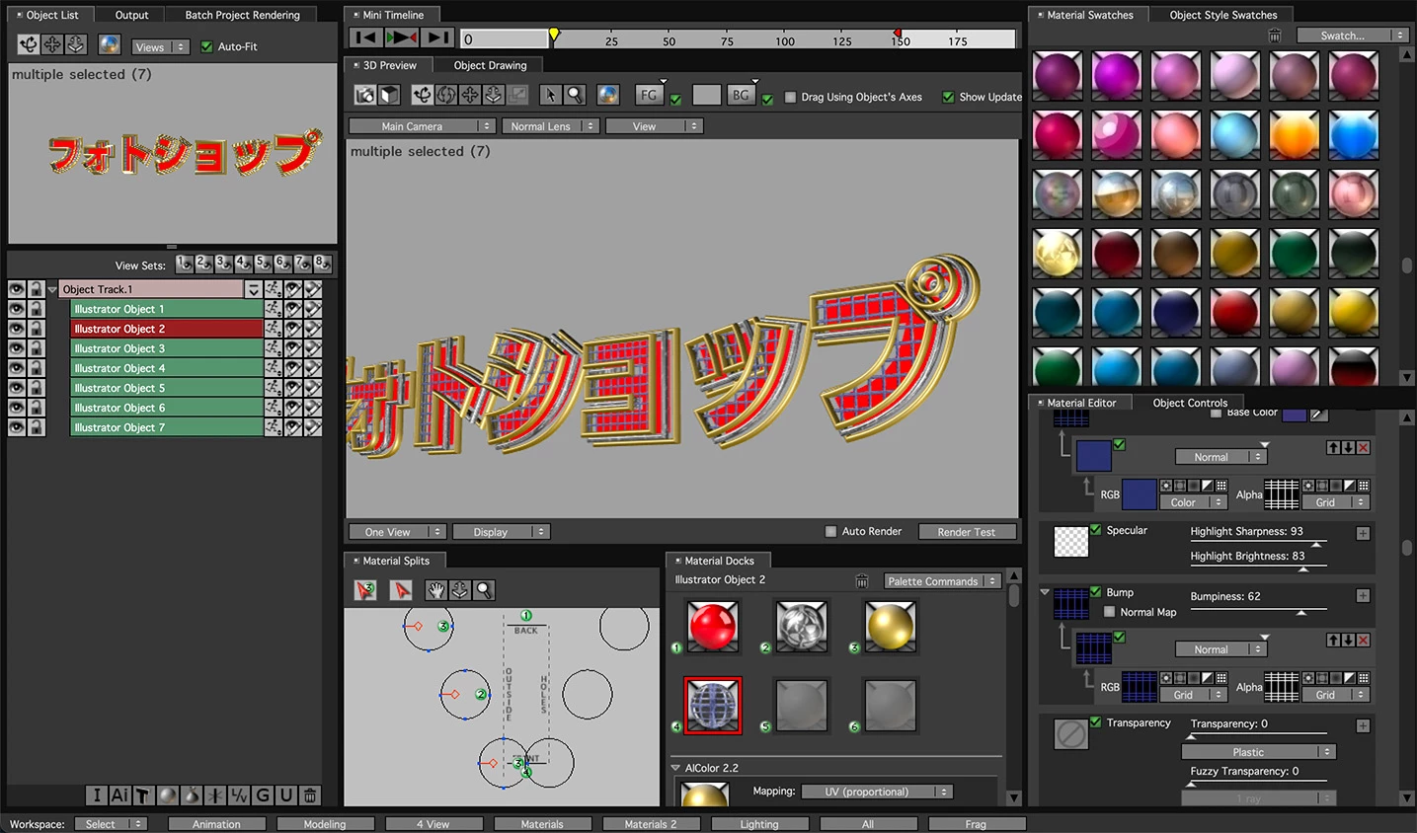Select the red sphere in Material Docks
The image size is (1417, 833).
pyautogui.click(x=713, y=626)
